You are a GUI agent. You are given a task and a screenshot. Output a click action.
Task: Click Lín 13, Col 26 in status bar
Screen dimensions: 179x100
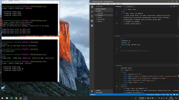coord(150,94)
